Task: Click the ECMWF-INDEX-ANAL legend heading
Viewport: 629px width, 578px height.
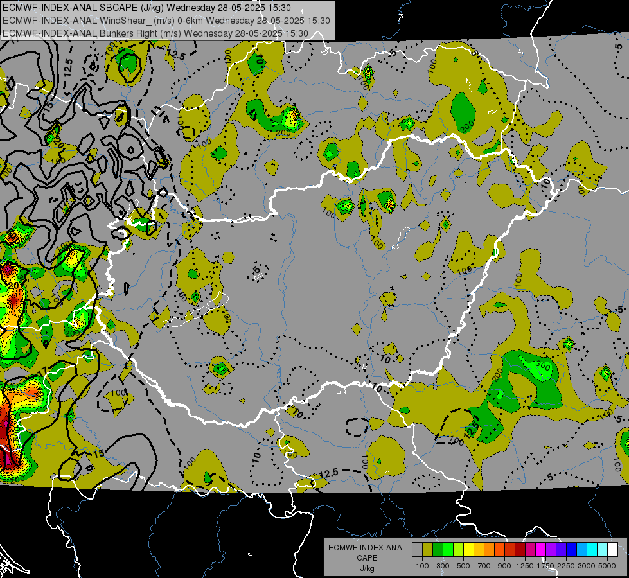Action: tap(367, 548)
